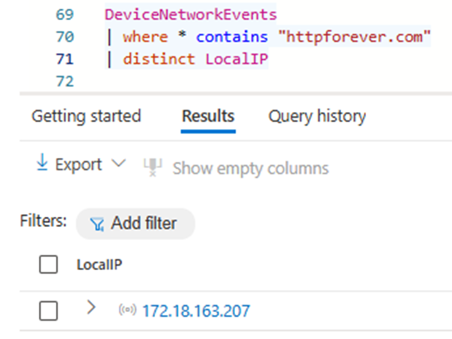Click the LocalIP column header
452x339 pixels.
99,265
